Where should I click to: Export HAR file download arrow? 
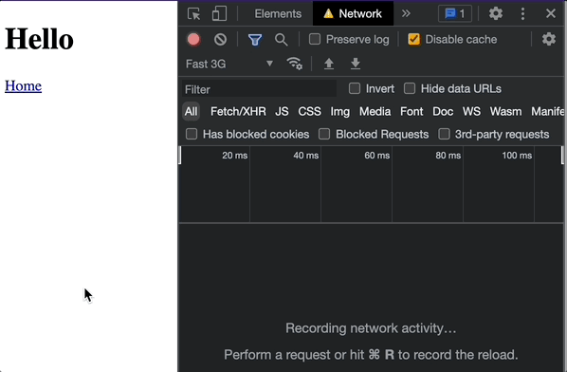356,64
